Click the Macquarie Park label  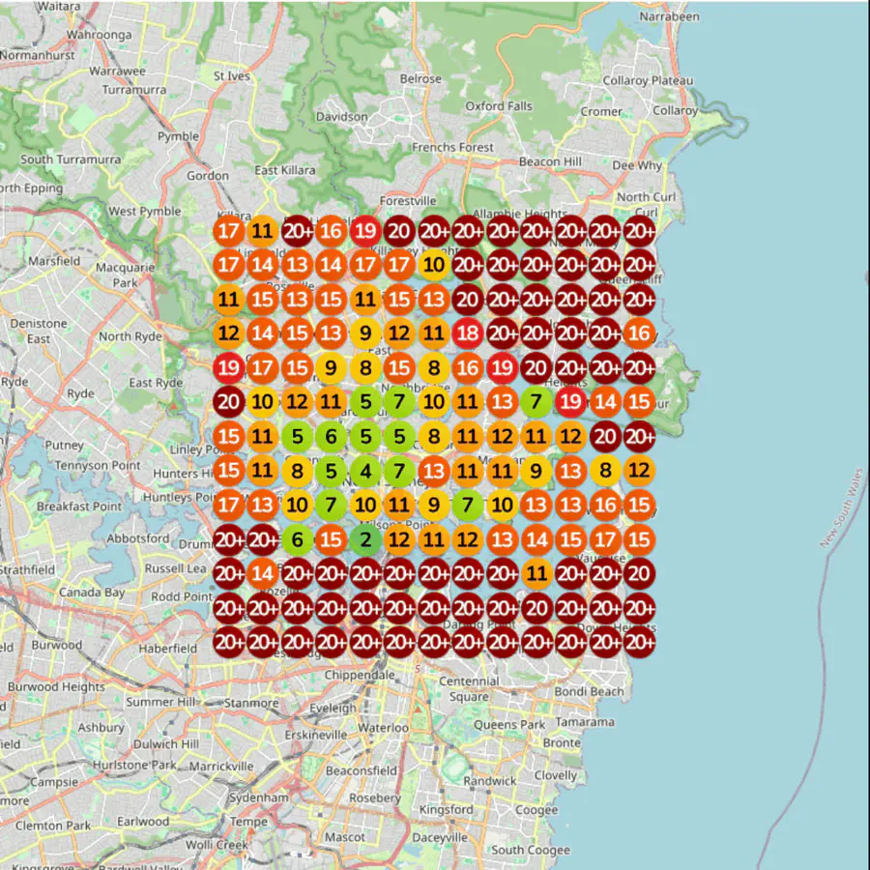click(x=126, y=275)
